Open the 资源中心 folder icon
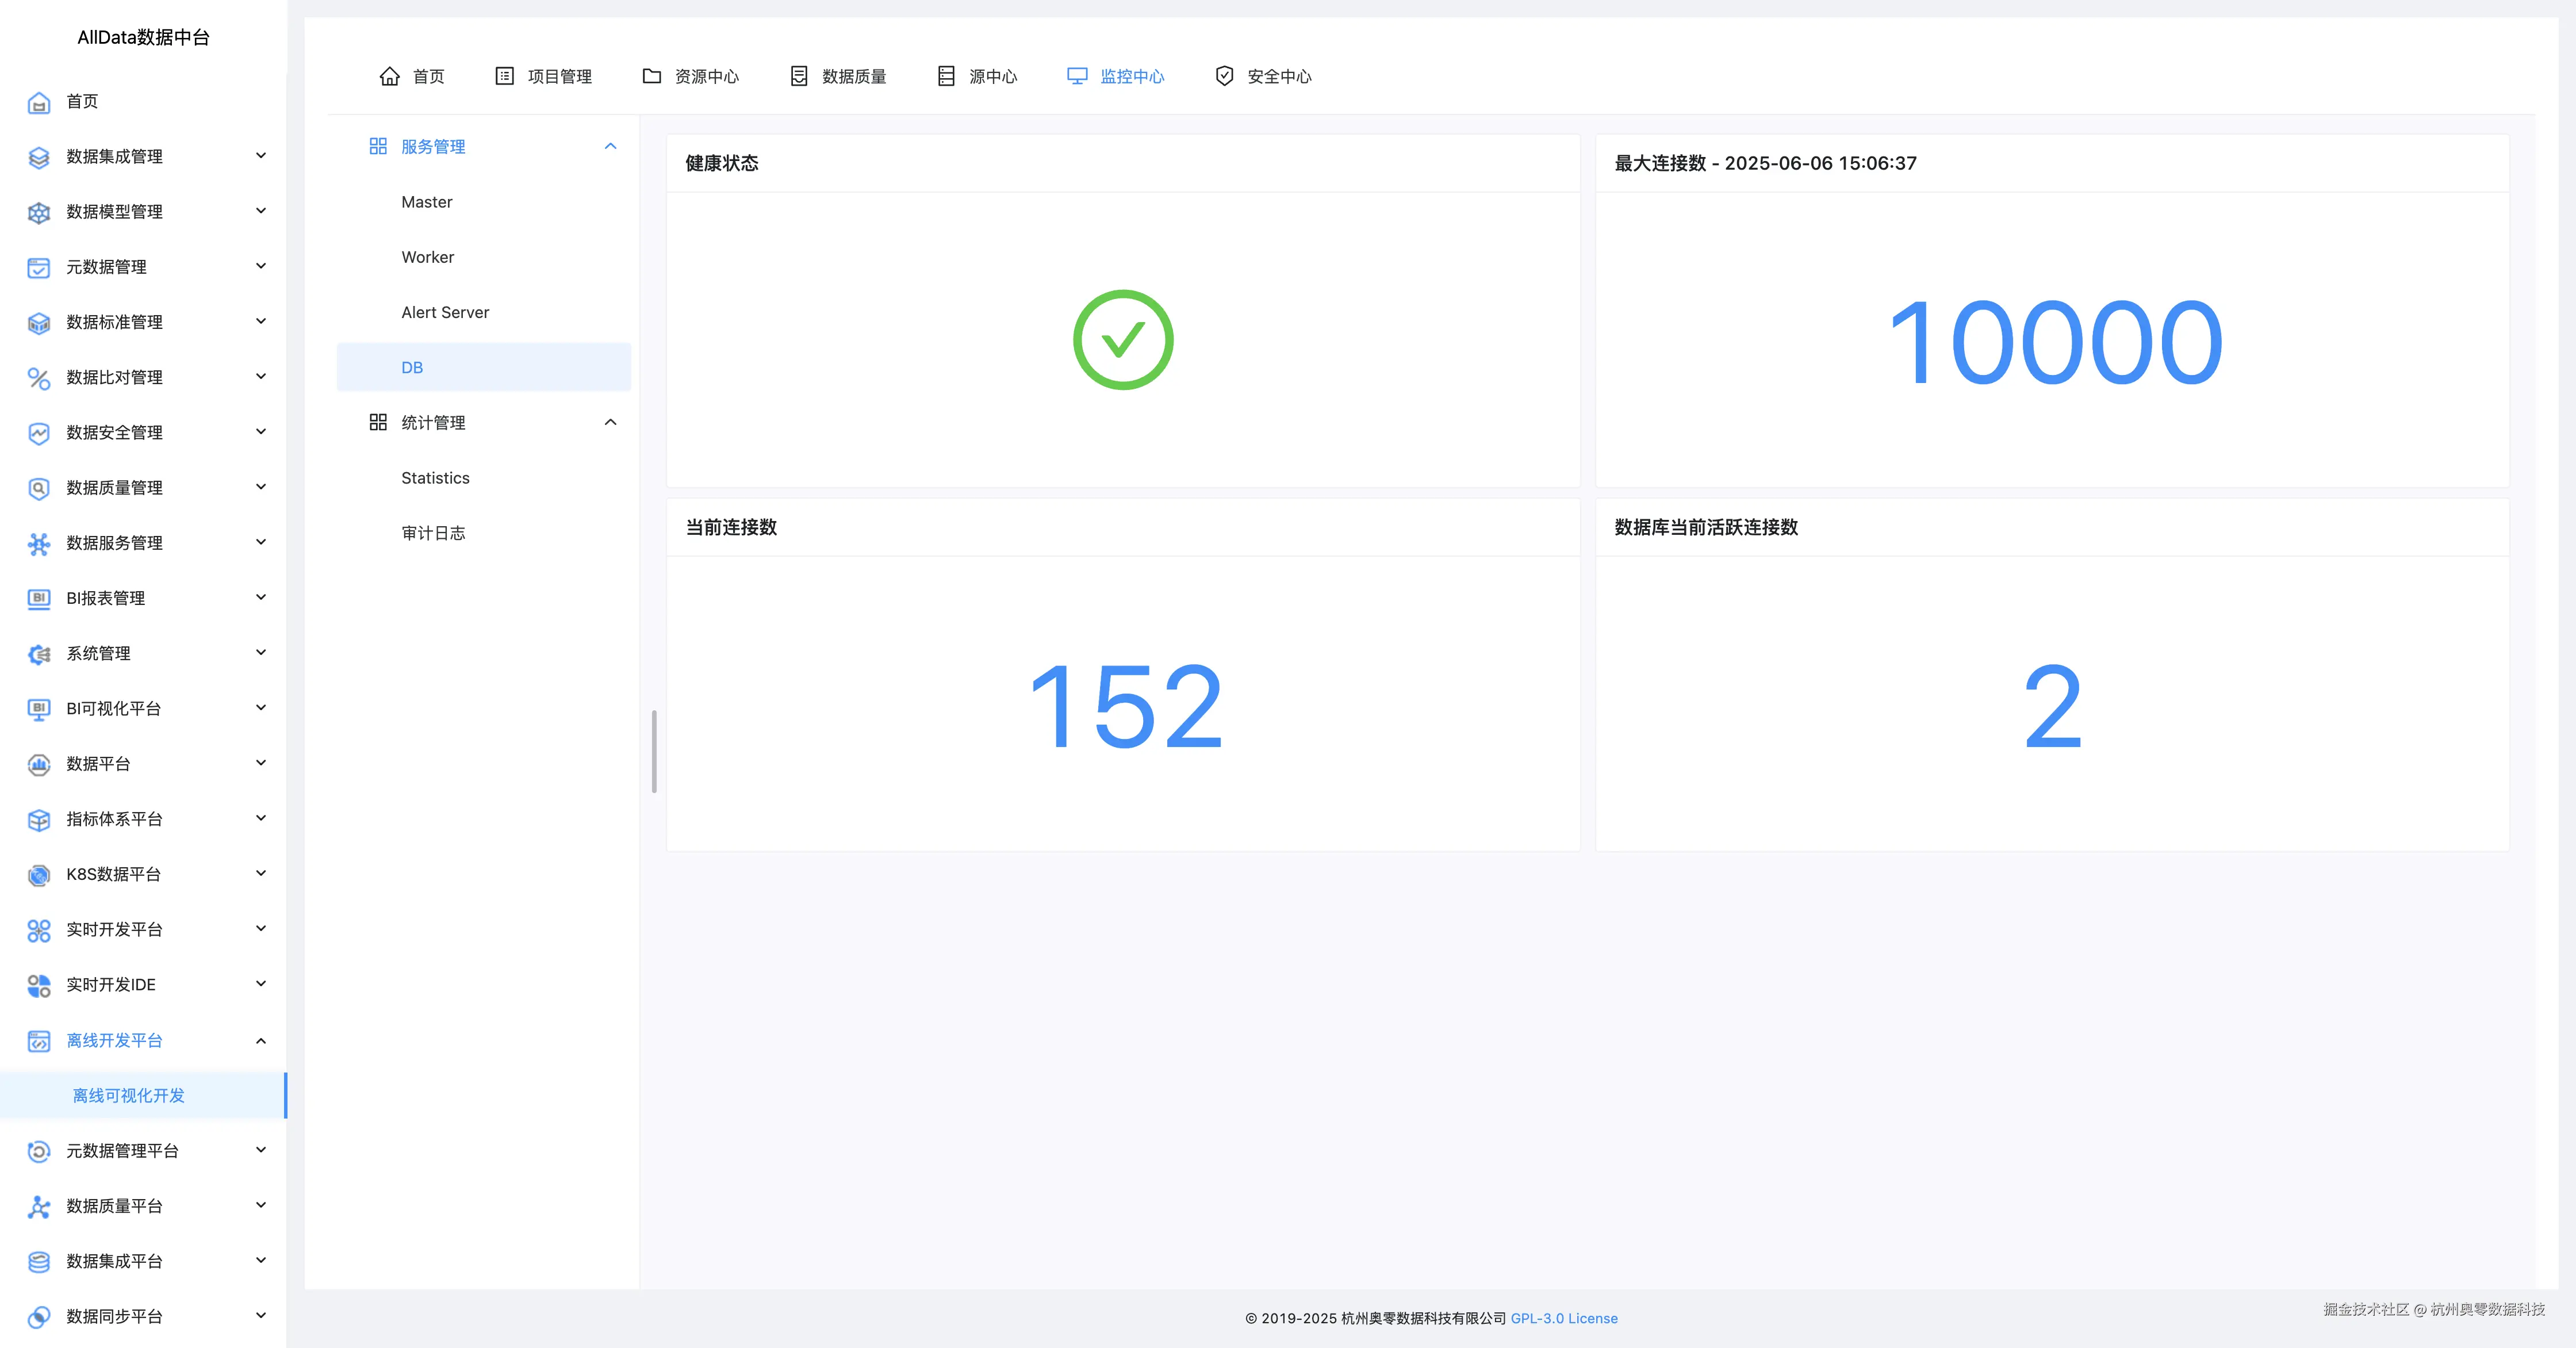Viewport: 2576px width, 1348px height. point(651,75)
